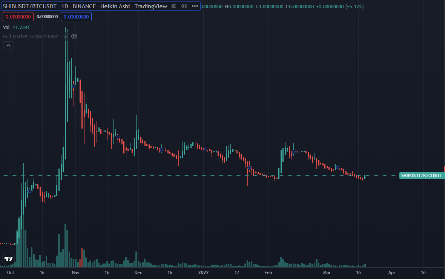Open the three-dots More menu in the legend

[195, 6]
